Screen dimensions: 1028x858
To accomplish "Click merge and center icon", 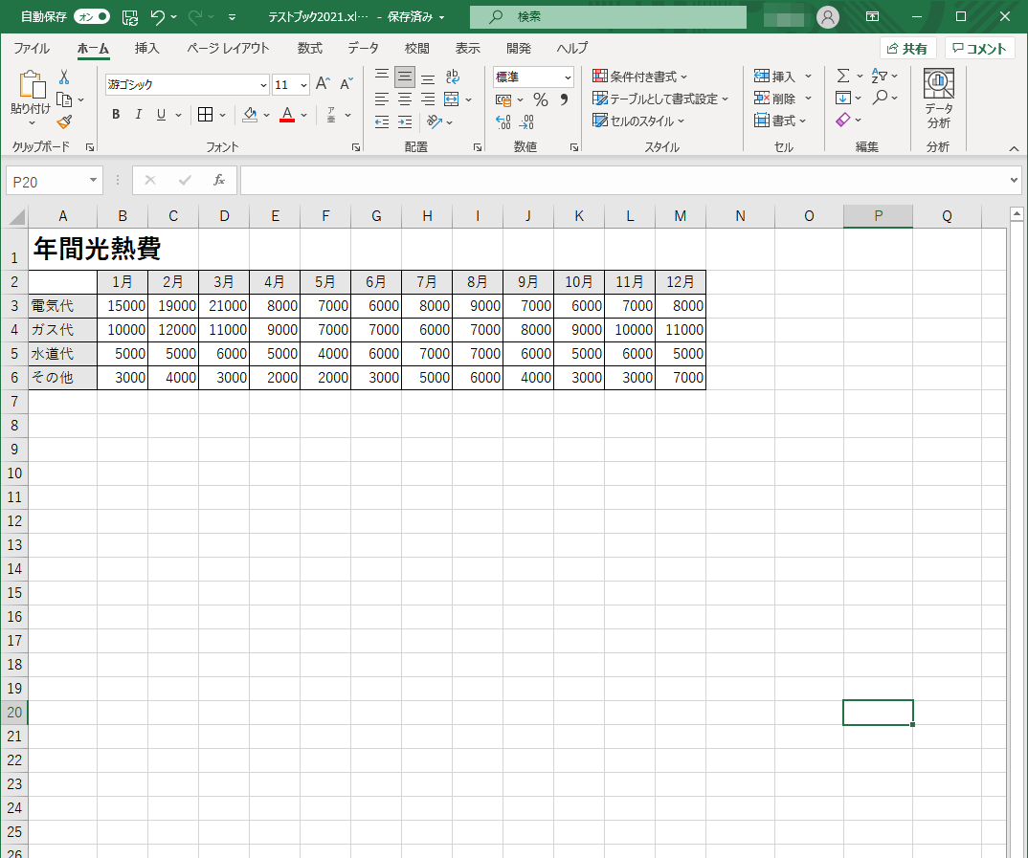I will 451,99.
